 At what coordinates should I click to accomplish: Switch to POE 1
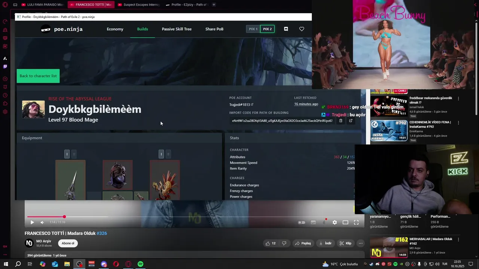(253, 29)
